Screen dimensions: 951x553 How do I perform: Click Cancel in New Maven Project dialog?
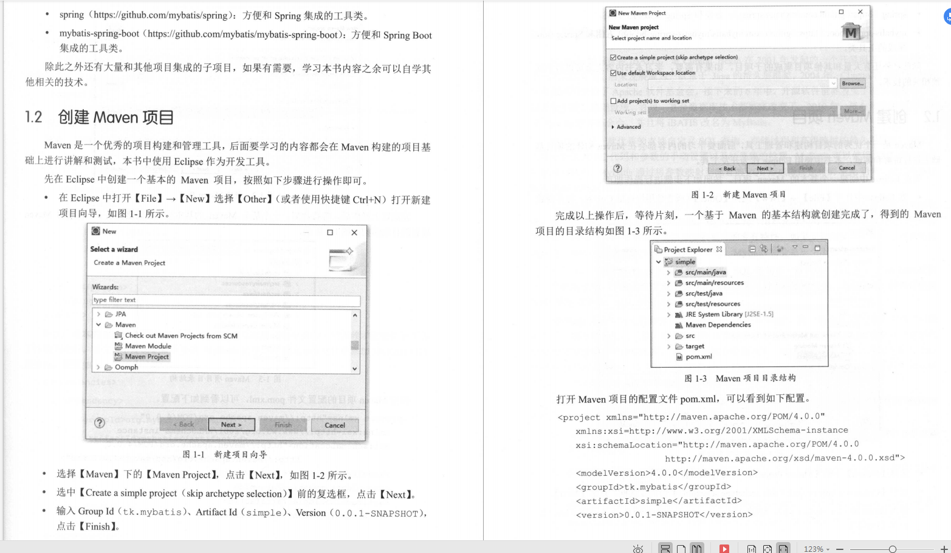[847, 168]
